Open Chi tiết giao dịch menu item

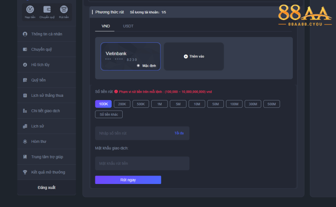(x=47, y=111)
